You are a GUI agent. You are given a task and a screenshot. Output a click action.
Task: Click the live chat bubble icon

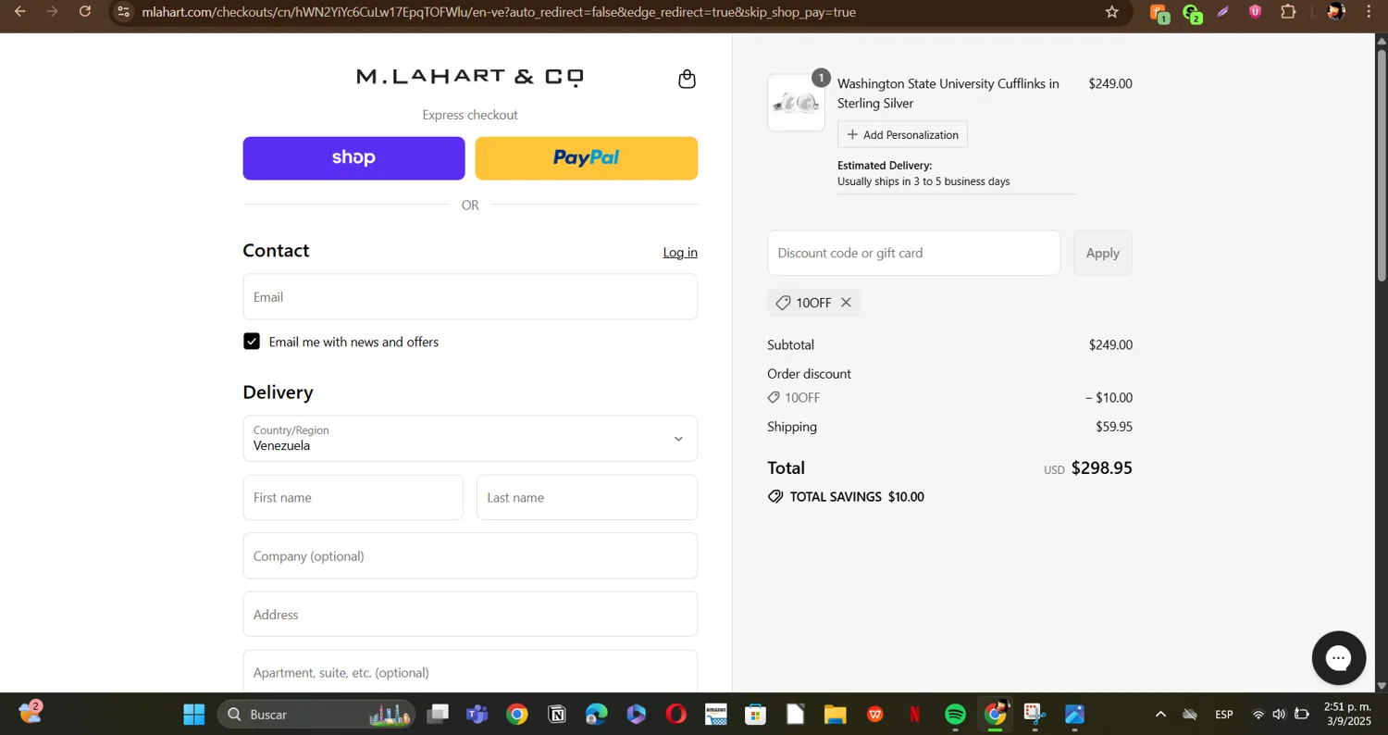click(1339, 658)
